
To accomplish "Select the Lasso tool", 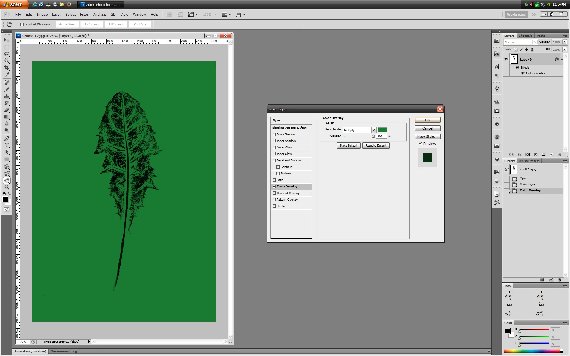I will [7, 54].
